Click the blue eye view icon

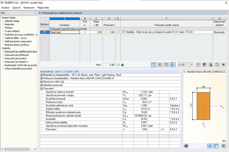tap(224, 65)
